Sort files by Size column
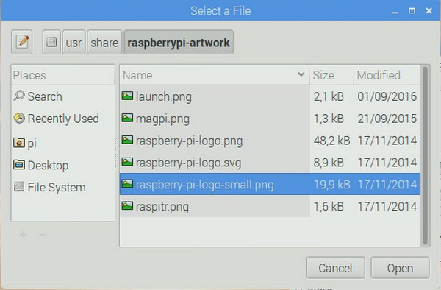The image size is (441, 290). [331, 75]
